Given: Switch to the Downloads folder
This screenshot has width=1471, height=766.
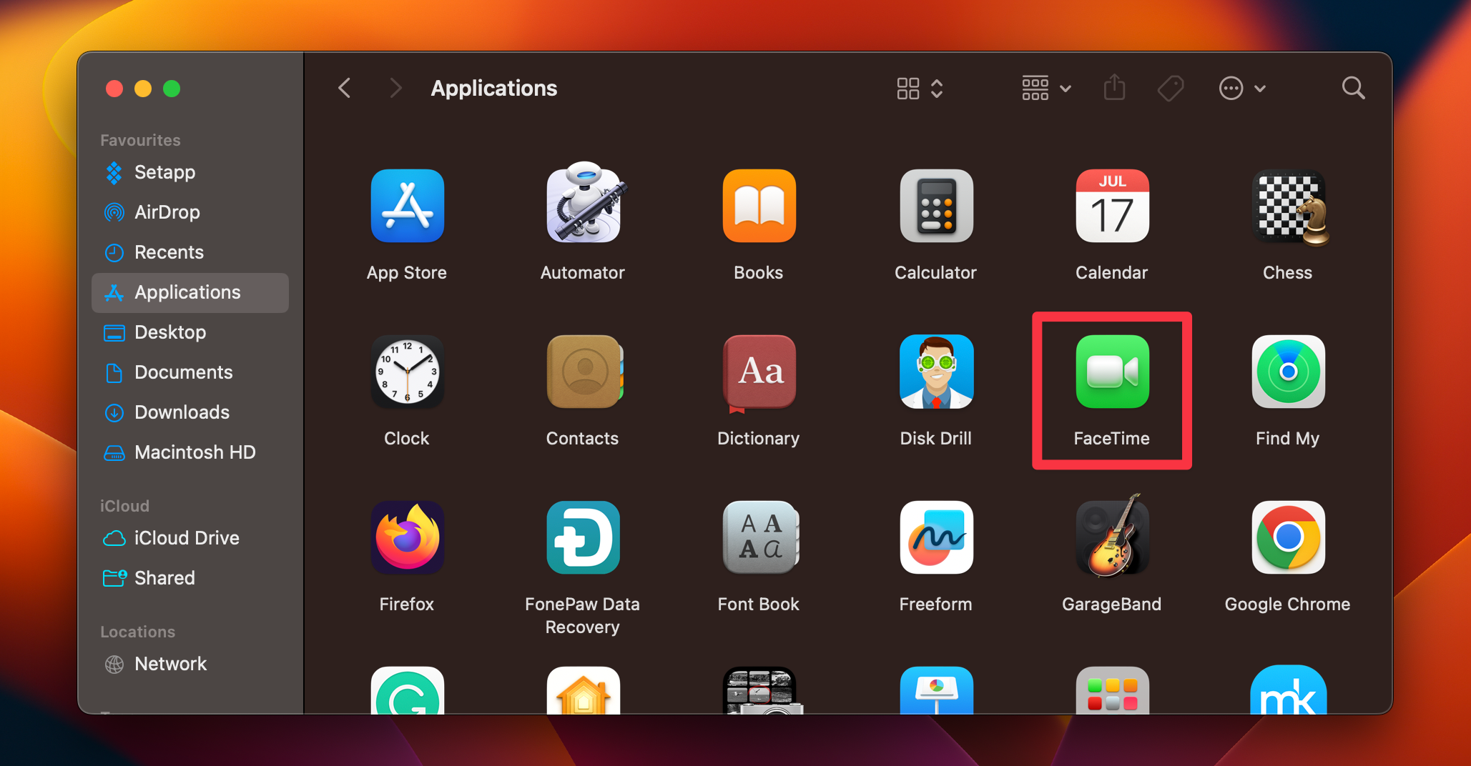Looking at the screenshot, I should (x=182, y=412).
